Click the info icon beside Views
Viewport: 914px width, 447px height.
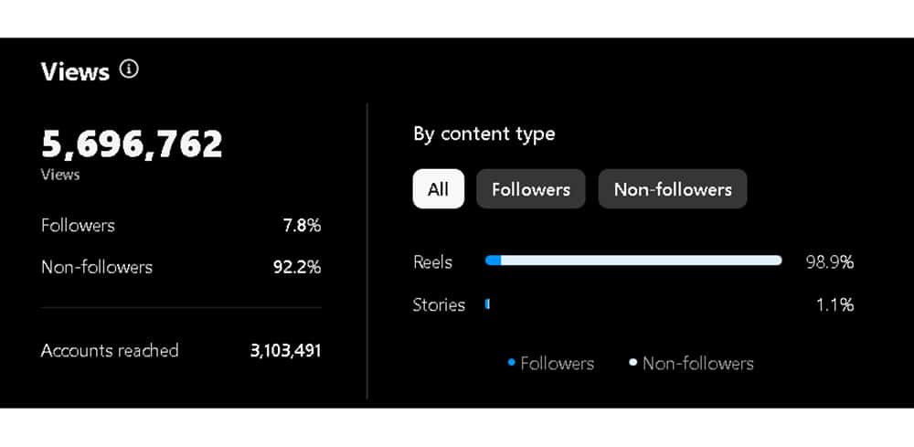129,69
